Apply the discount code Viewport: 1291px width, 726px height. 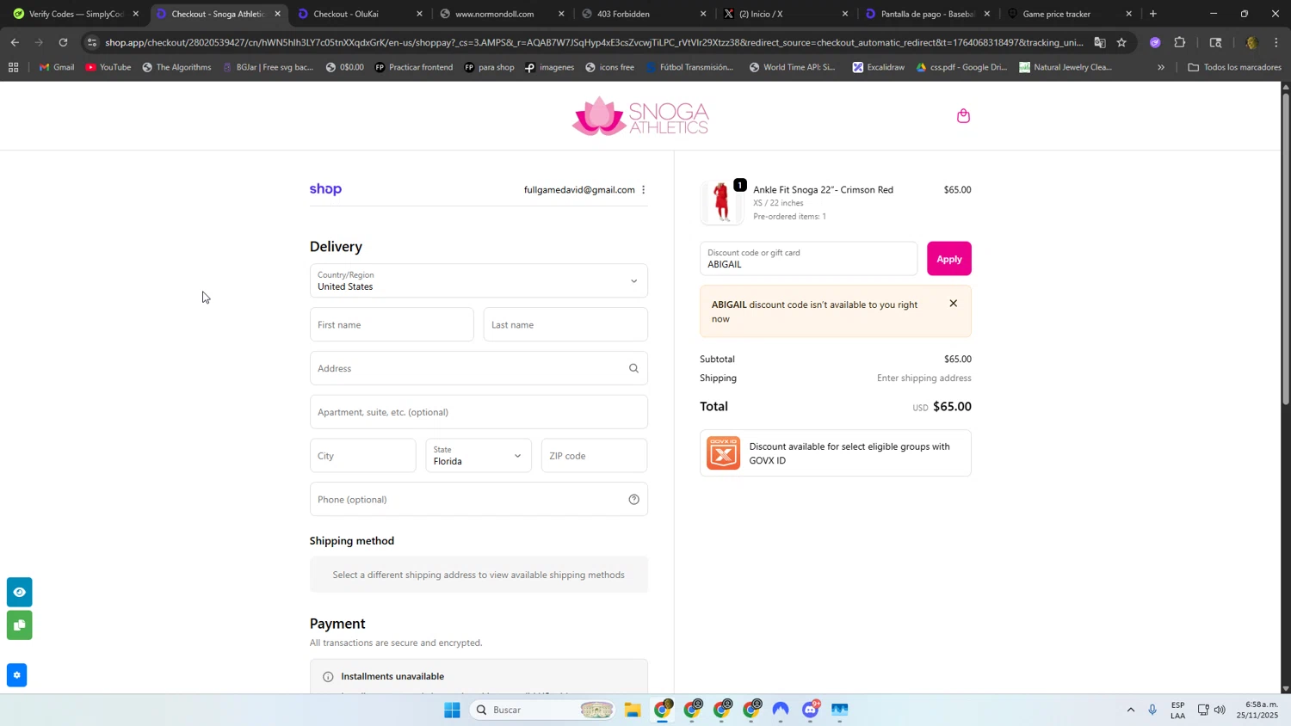pos(948,259)
